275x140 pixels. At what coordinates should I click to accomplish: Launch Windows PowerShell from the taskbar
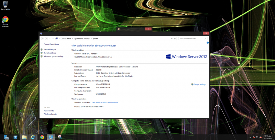coord(15,137)
